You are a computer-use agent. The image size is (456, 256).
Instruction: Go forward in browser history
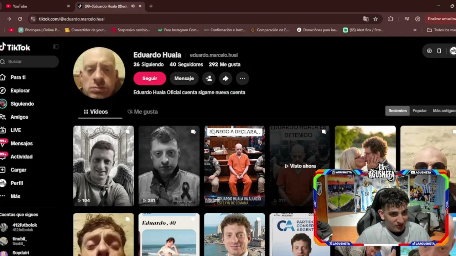click(x=9, y=19)
